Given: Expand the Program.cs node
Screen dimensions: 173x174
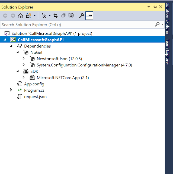Looking at the screenshot, I should coord(11,90).
